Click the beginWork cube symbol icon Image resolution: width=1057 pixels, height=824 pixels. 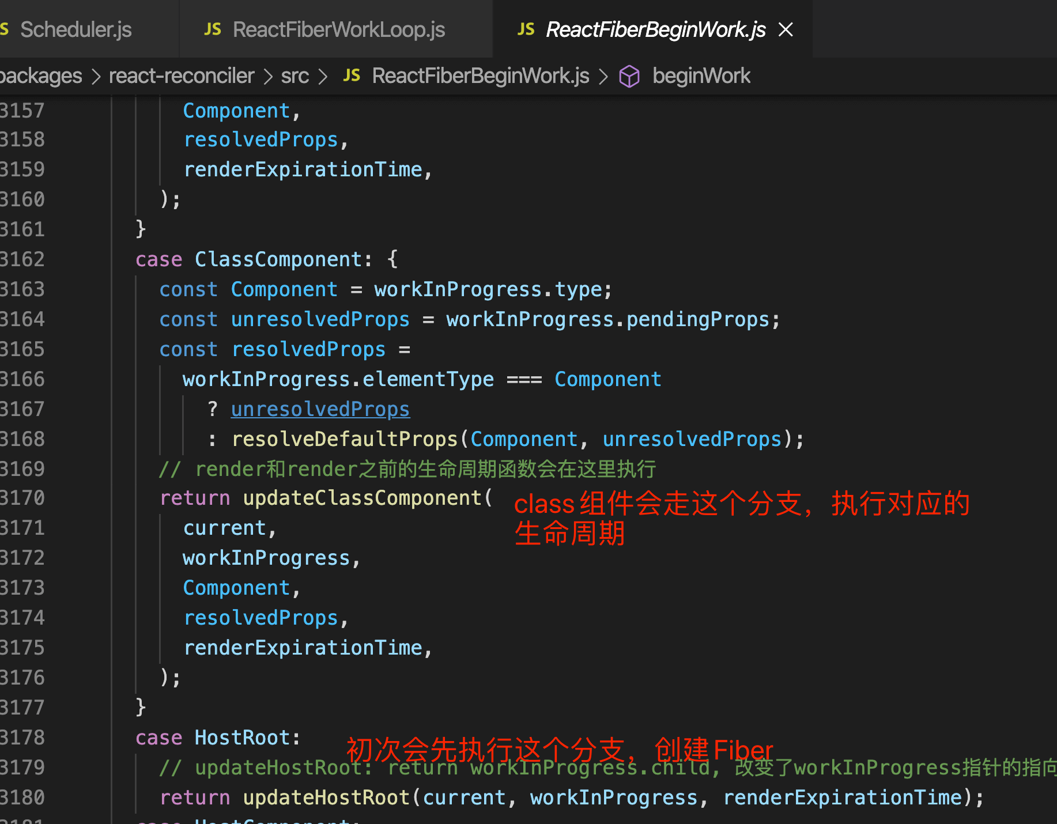[629, 76]
